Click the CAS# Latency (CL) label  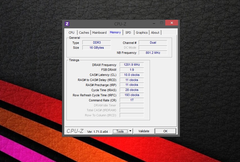[103, 75]
